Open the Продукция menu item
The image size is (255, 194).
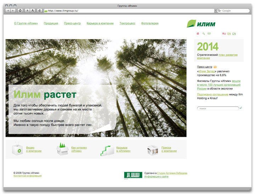pos(51,23)
